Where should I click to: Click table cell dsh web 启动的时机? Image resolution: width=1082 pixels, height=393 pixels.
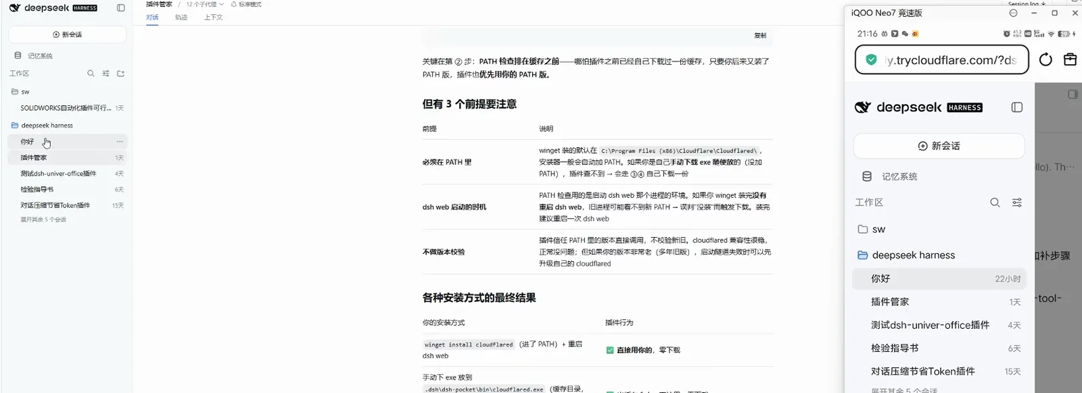(454, 207)
